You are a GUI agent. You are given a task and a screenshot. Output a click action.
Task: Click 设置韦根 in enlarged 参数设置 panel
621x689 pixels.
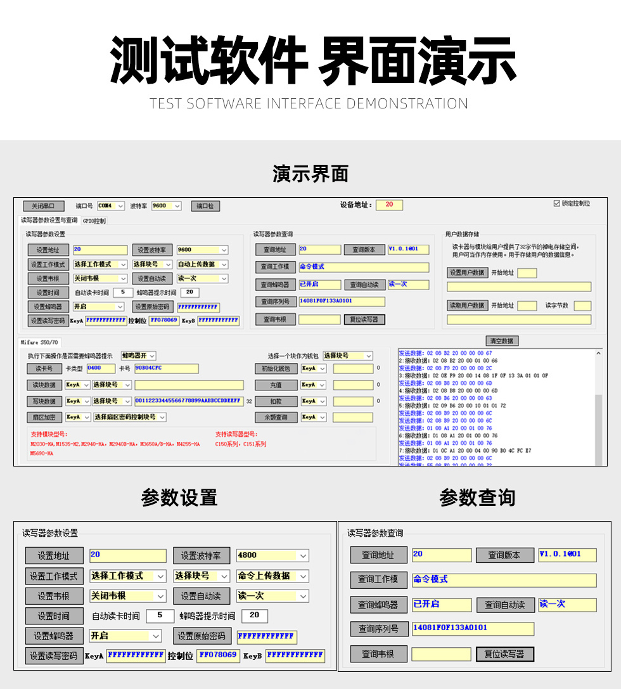coord(54,596)
